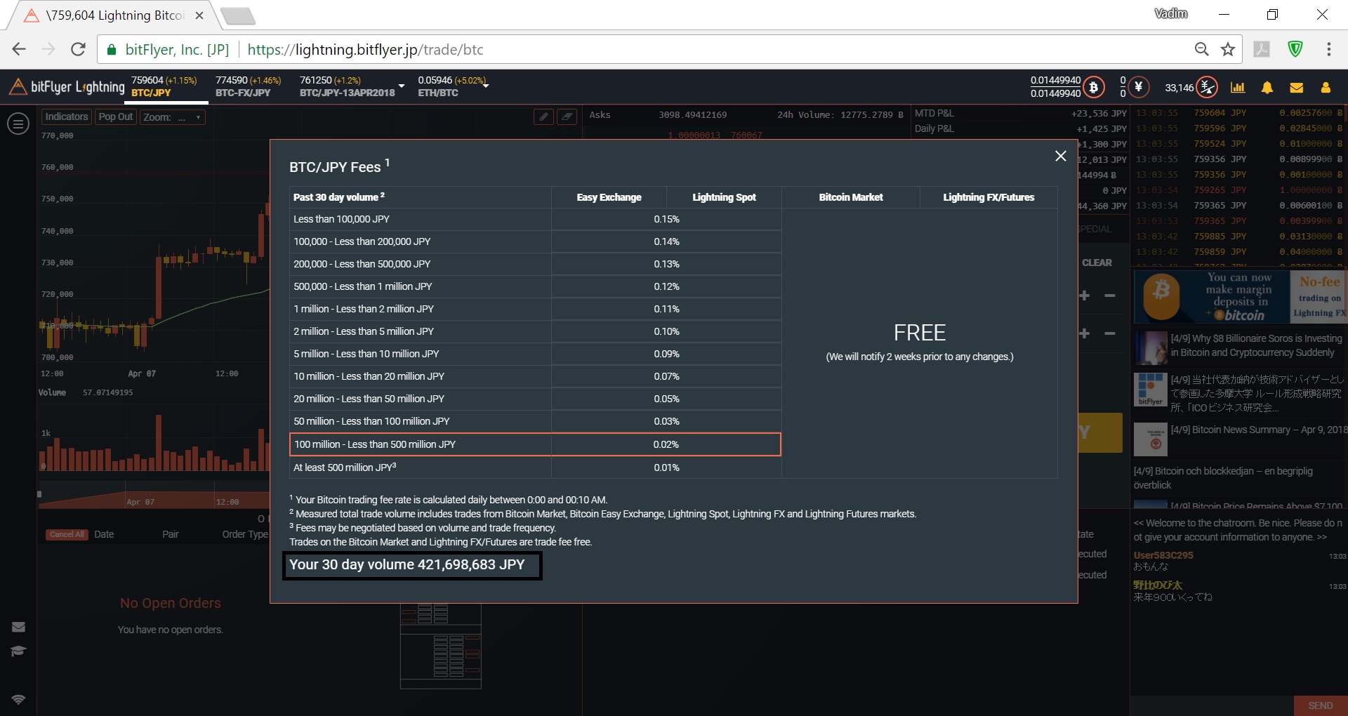The width and height of the screenshot is (1348, 716).
Task: Click the margin deposits in bitcoin banner
Action: (1212, 297)
